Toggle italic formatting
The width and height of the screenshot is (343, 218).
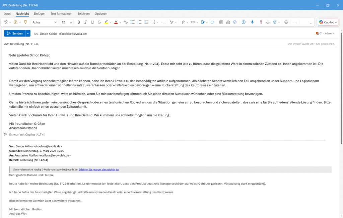pyautogui.click(x=85, y=22)
